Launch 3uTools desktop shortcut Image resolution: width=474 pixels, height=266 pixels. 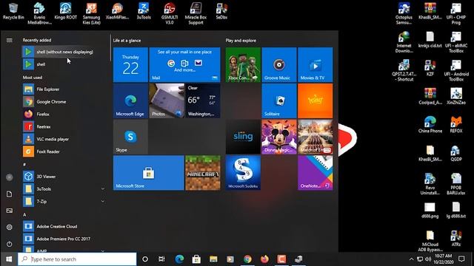[x=144, y=11]
